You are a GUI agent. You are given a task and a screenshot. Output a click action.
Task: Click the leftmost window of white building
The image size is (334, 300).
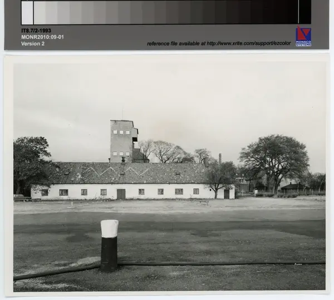(45, 192)
